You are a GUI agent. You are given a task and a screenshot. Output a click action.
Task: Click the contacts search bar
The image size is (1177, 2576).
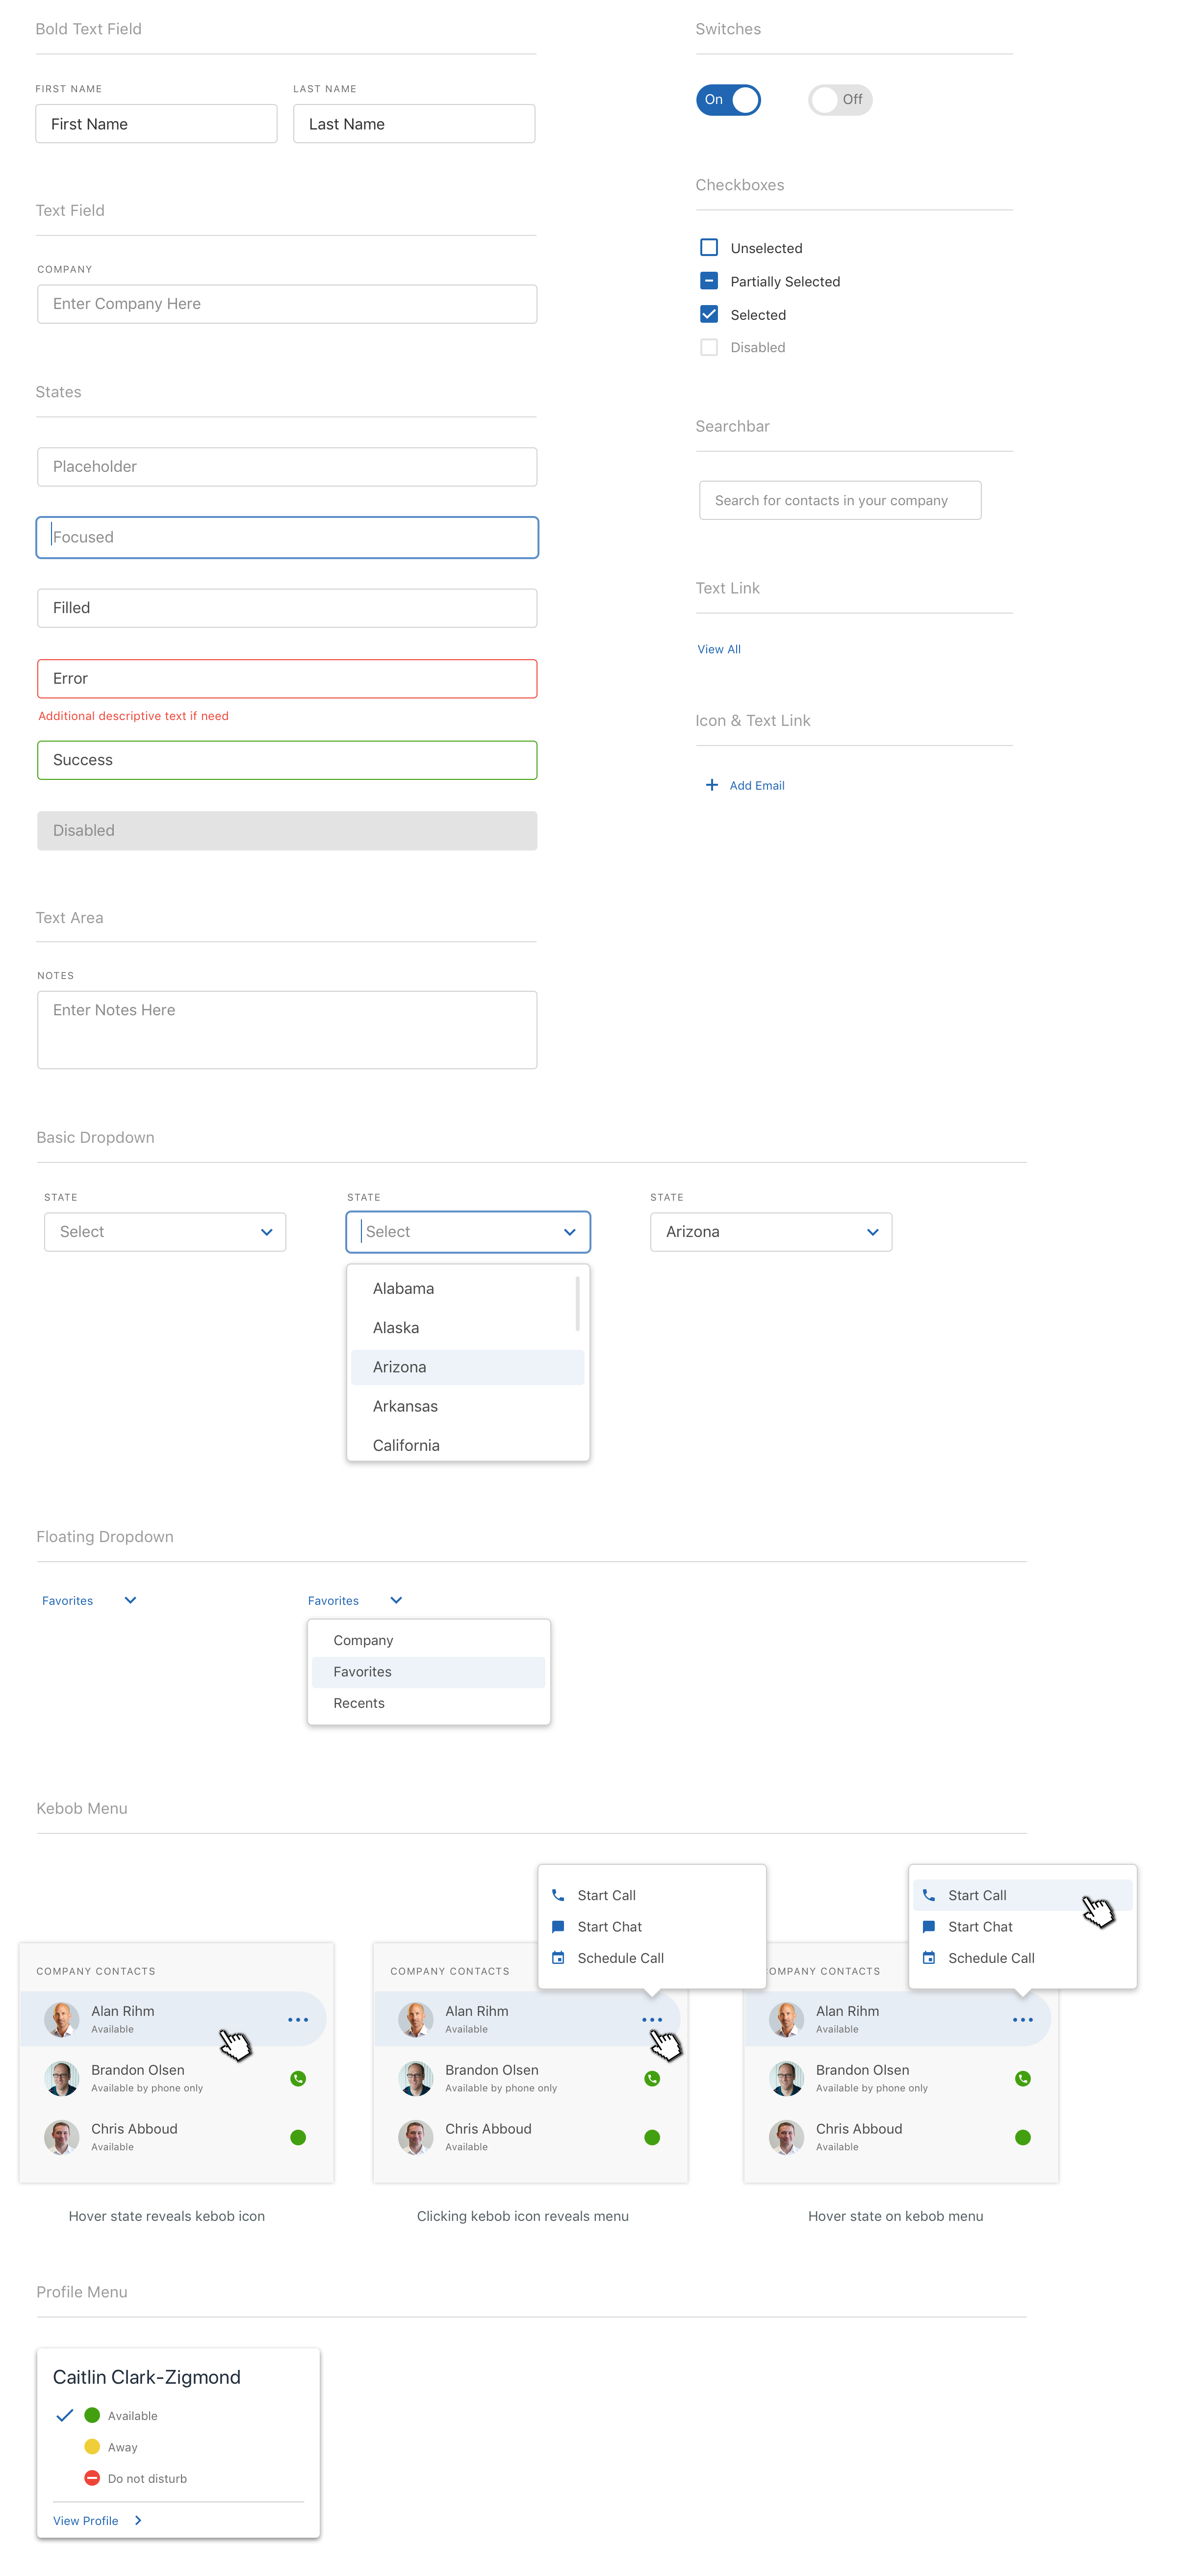[840, 500]
